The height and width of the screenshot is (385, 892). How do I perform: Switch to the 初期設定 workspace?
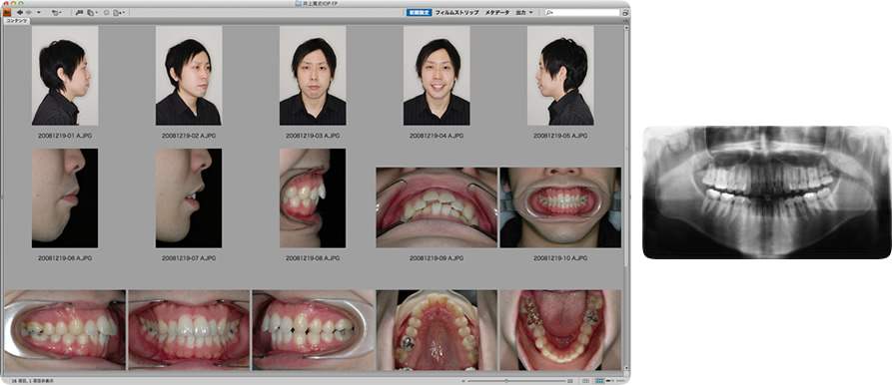click(420, 13)
